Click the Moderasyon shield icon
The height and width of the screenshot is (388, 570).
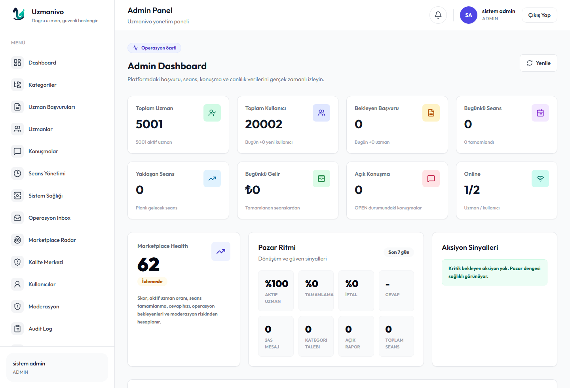click(x=17, y=306)
